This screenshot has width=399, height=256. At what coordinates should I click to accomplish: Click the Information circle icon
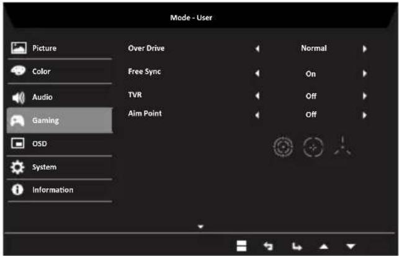click(x=17, y=190)
